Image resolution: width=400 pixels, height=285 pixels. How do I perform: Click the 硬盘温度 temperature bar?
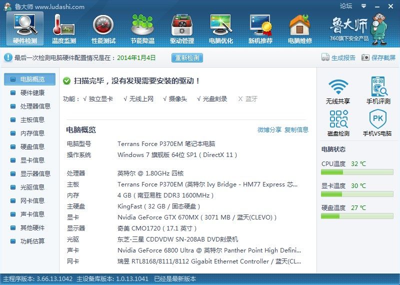coord(357,216)
